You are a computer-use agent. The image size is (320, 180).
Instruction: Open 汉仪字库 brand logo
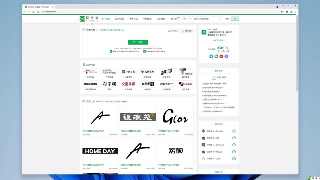(90, 72)
